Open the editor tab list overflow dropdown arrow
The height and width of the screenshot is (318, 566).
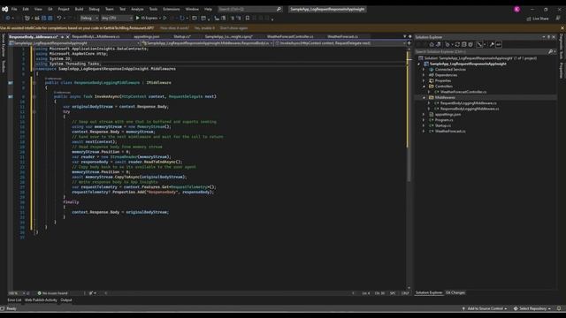[405, 37]
